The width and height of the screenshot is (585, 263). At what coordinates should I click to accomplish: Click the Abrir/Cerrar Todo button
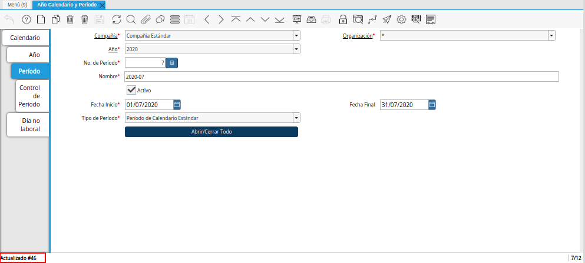point(211,132)
